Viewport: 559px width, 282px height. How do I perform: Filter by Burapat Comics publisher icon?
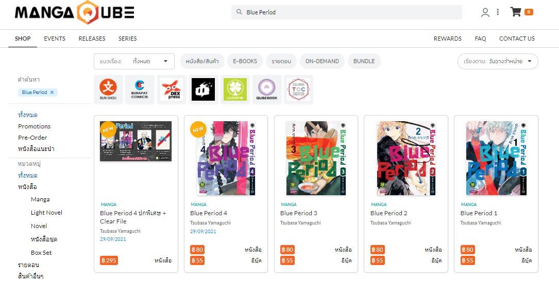click(140, 89)
